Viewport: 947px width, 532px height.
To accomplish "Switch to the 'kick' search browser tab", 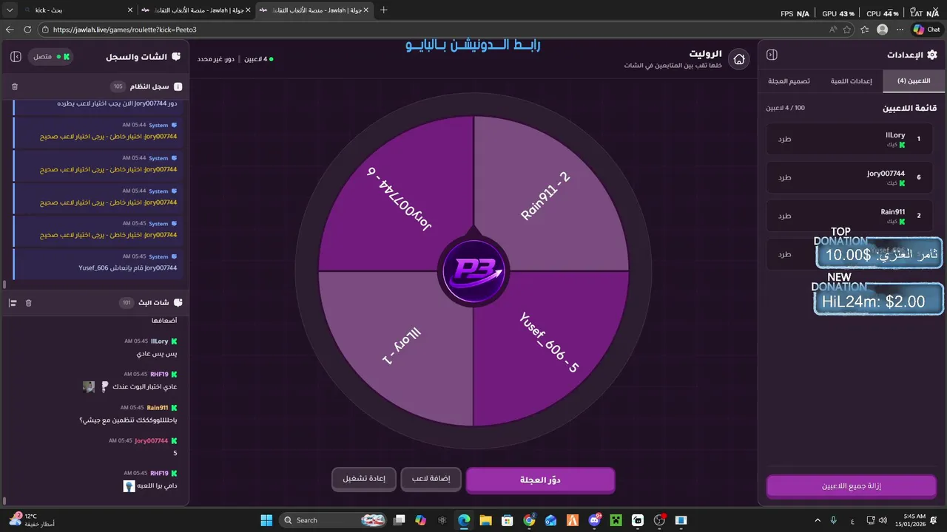I will [78, 10].
